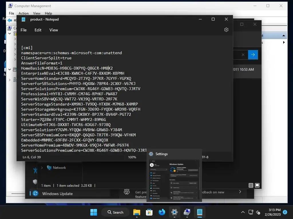Viewport: 293px width, 219px height.
Task: Click Ln 6, Col 39 status indicator
Action: click(x=31, y=157)
